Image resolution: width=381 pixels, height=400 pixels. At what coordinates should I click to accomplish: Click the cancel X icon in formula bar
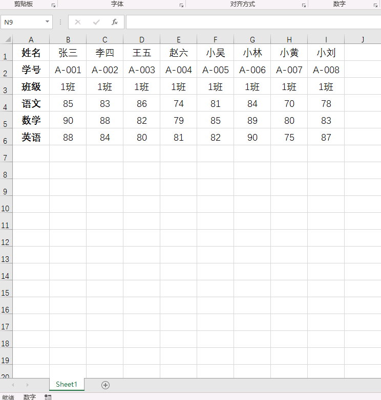tap(78, 22)
